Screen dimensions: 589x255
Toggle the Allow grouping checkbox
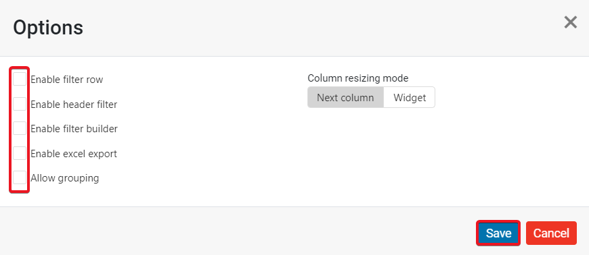(x=20, y=177)
